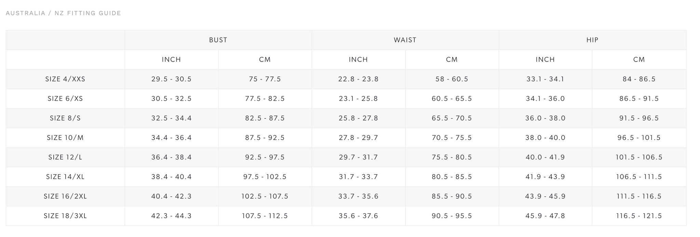Viewport: 700px width, 237px height.
Task: Select waist inch value 35.6 - 37.6
Action: coord(358,216)
